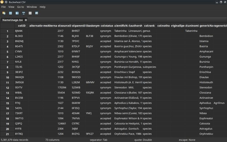This screenshot has width=227, height=142.
Task: Click the '73 columns' status text
Action: point(52,140)
